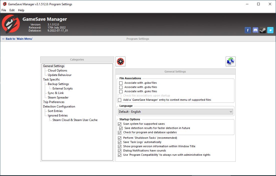Click the 'Startup Options' group label

(x=130, y=119)
